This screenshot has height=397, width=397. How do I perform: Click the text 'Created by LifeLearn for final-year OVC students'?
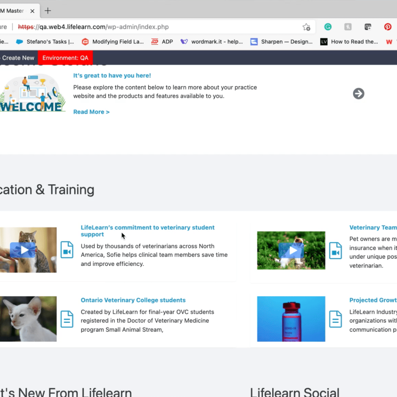147,312
